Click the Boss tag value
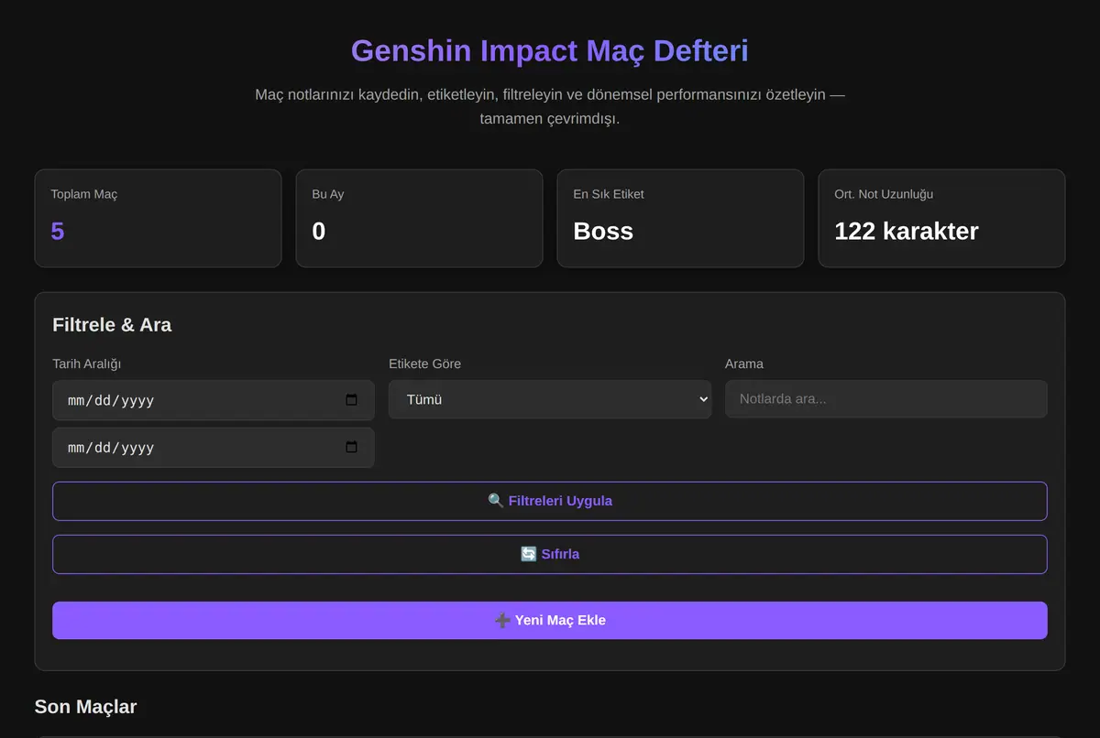This screenshot has height=738, width=1100. (x=603, y=231)
